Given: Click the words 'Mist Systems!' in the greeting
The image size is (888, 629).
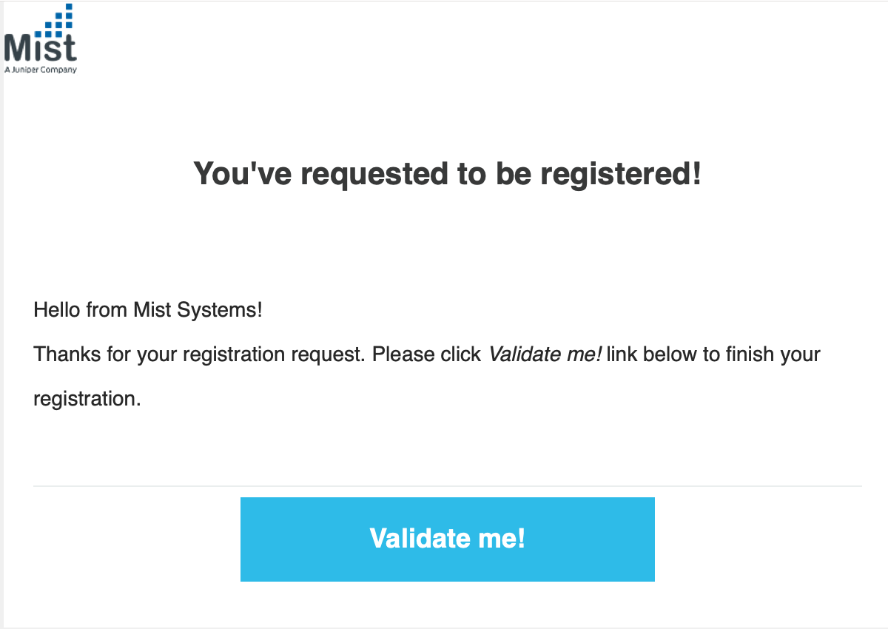Looking at the screenshot, I should click(x=198, y=309).
